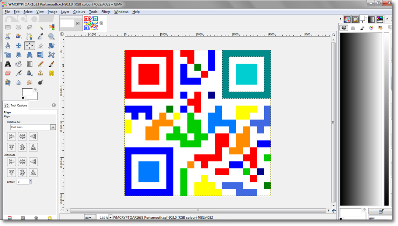Select the Perspective tool
398x226 pixels.
pyautogui.click(x=29, y=55)
